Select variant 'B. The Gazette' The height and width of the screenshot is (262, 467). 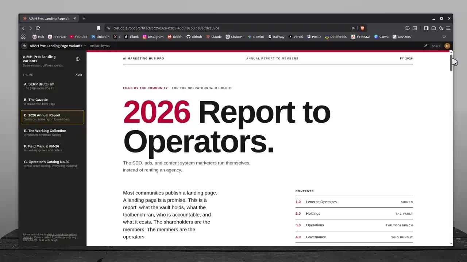52,102
